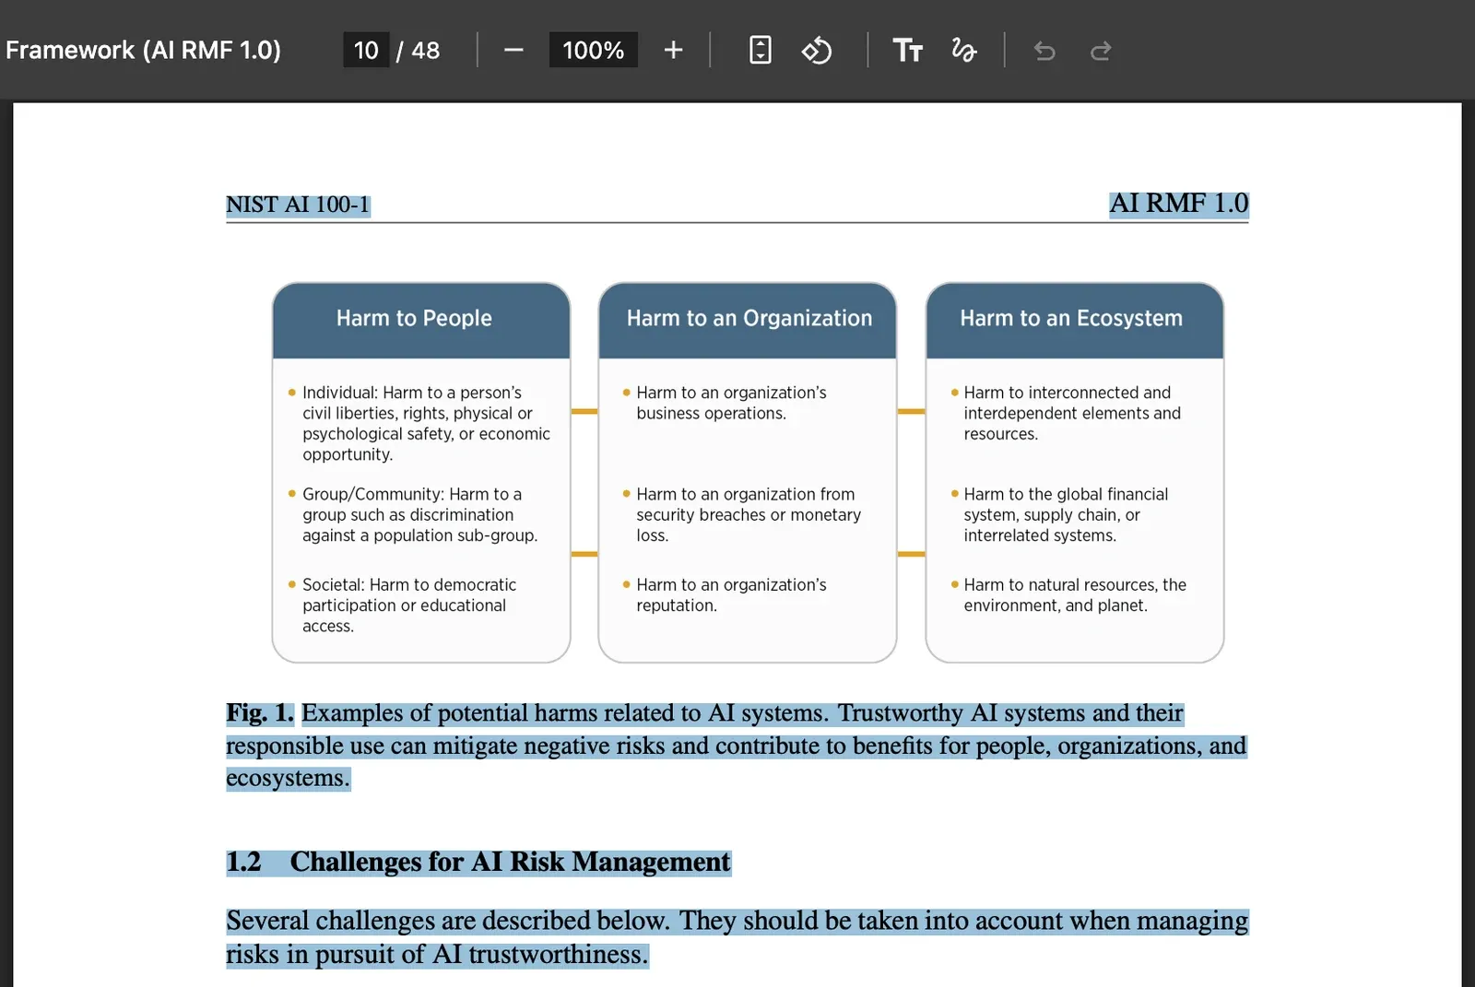Click the Harm to an Ecosystem heading
This screenshot has width=1475, height=987.
point(1071,318)
